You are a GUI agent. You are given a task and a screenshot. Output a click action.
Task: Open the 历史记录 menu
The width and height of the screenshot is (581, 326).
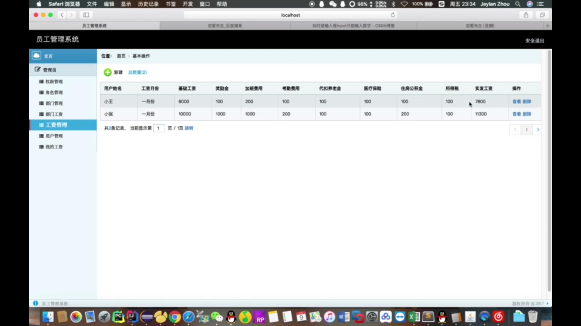tap(148, 4)
